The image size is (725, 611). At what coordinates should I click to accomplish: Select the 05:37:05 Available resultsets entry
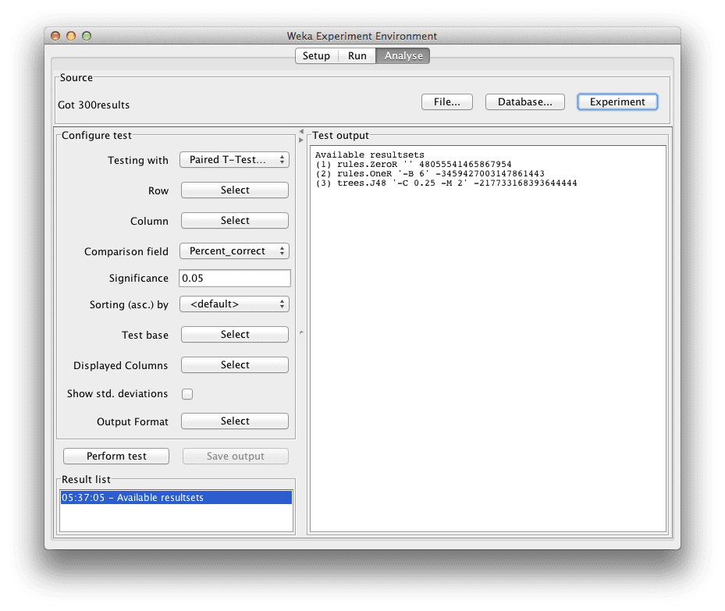point(176,497)
